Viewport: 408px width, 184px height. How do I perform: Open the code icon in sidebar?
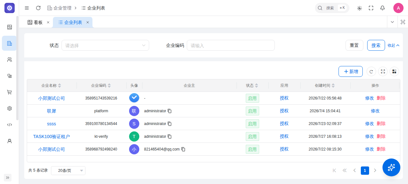[10, 125]
